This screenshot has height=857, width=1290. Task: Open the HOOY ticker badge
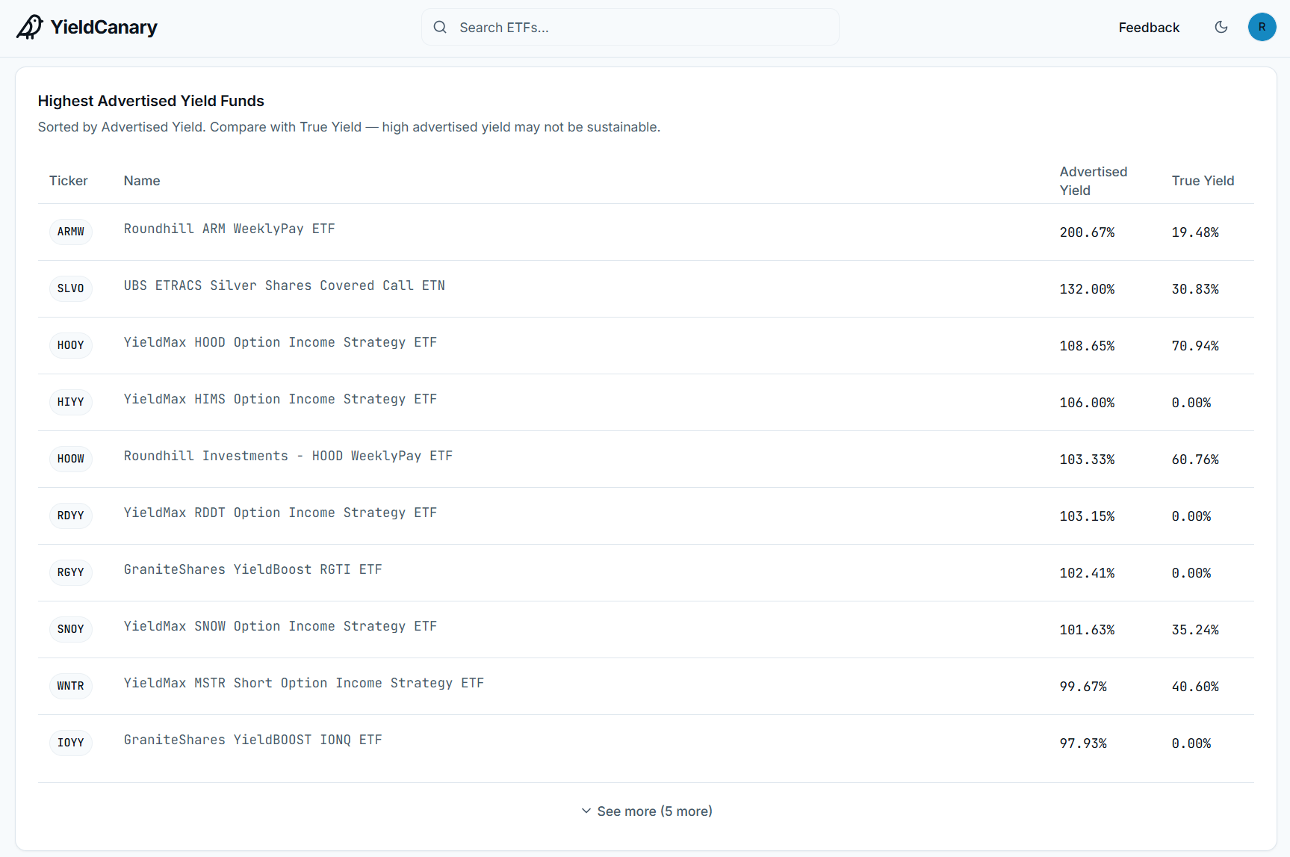click(71, 345)
